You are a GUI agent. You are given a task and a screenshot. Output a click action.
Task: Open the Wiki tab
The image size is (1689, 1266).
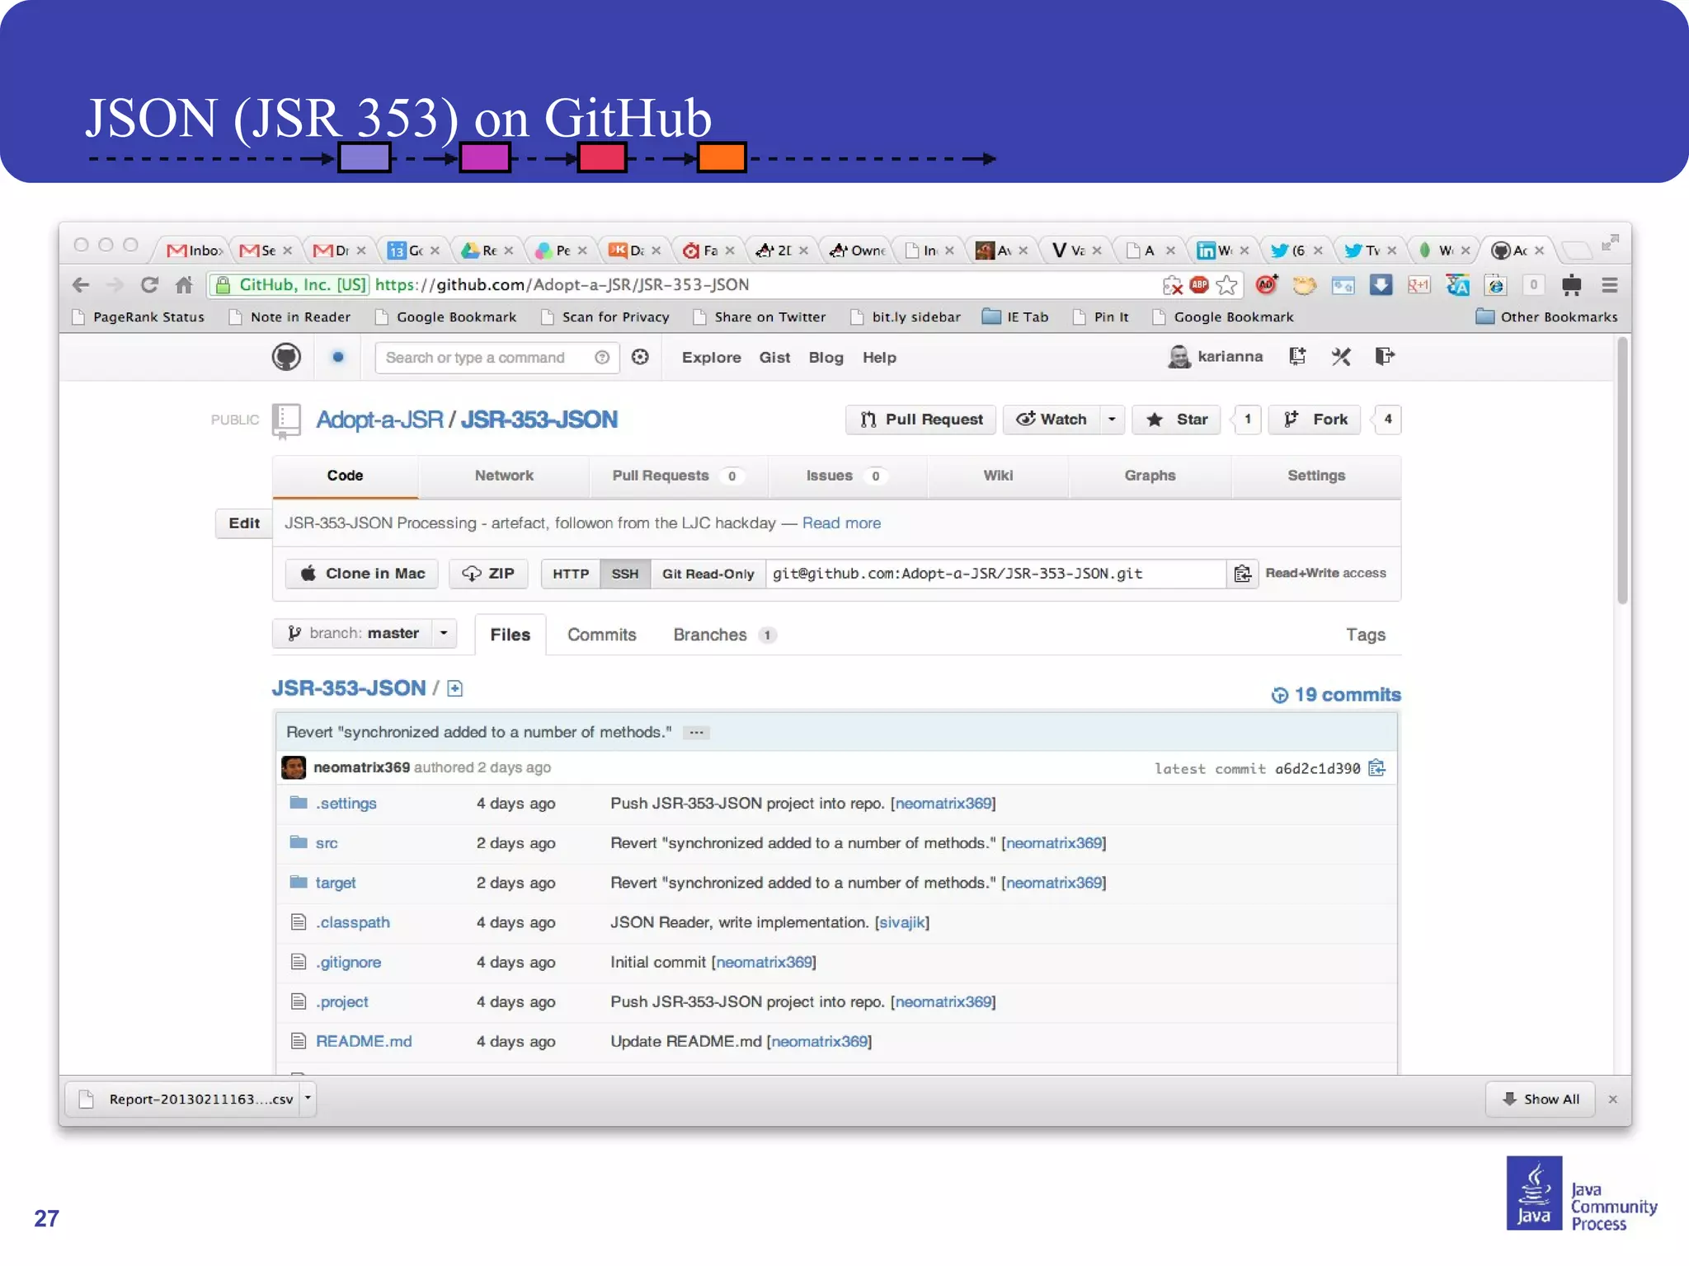click(x=998, y=476)
